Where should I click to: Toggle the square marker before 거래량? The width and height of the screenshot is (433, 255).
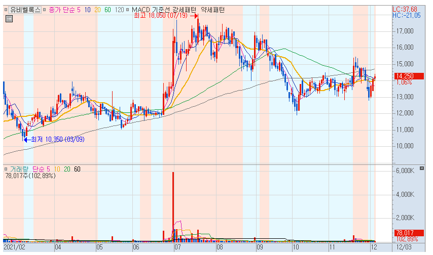[6, 169]
